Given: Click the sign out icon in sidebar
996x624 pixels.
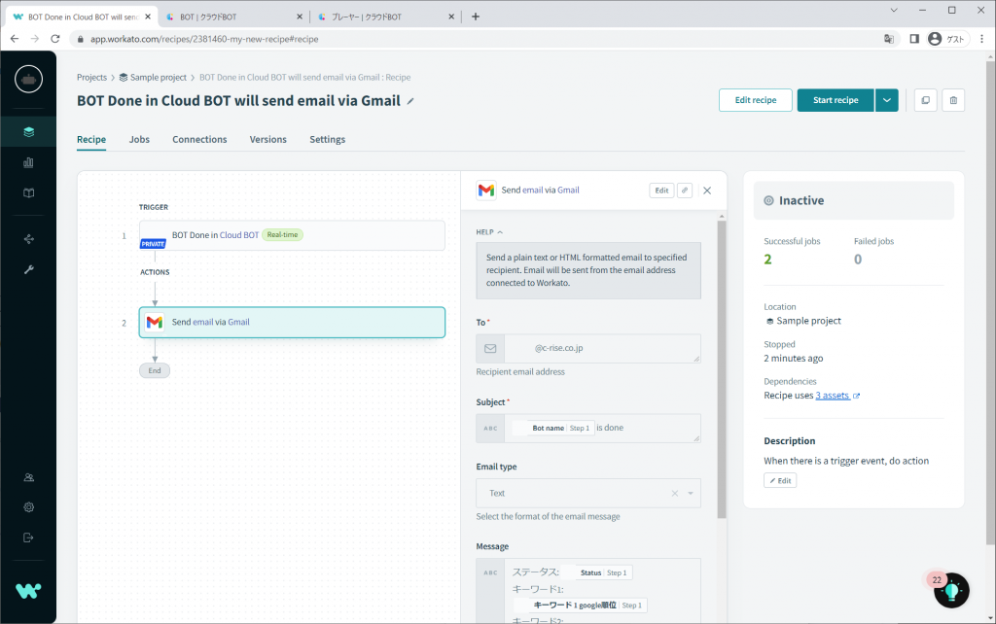Looking at the screenshot, I should pos(28,537).
